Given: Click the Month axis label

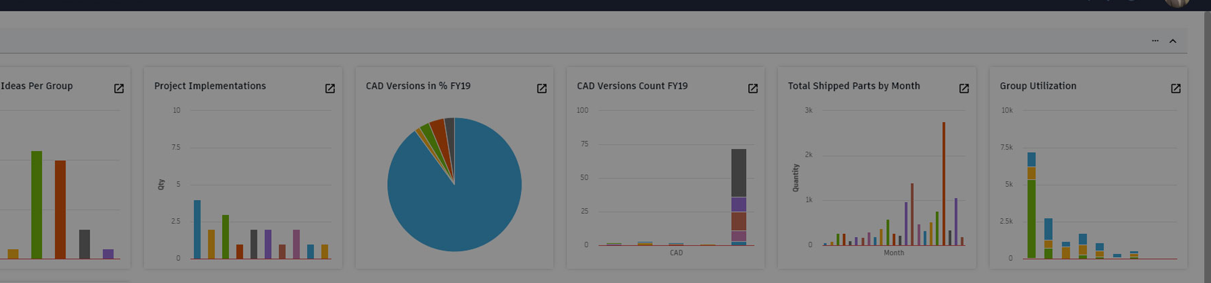Looking at the screenshot, I should coord(894,253).
